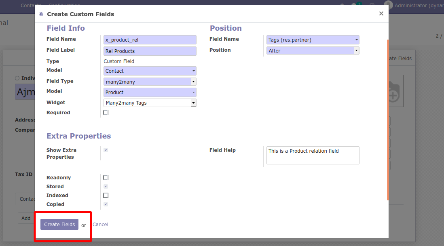
Task: Click the Administrator avatar icon
Action: tap(389, 5)
